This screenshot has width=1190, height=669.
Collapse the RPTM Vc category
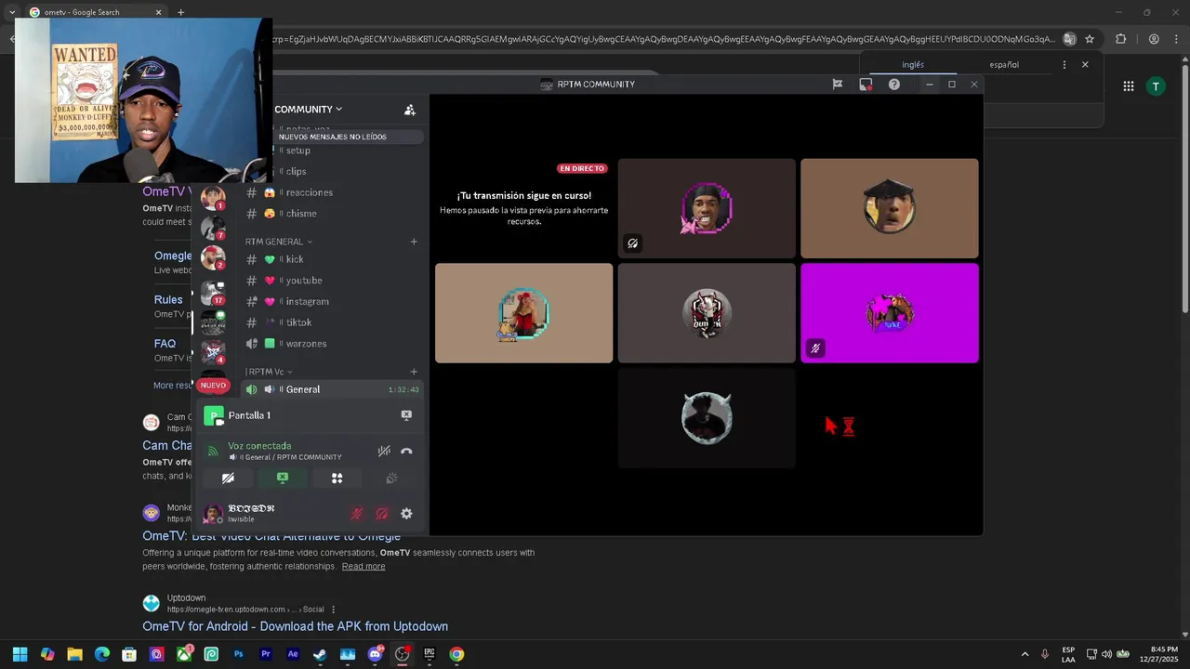[268, 372]
